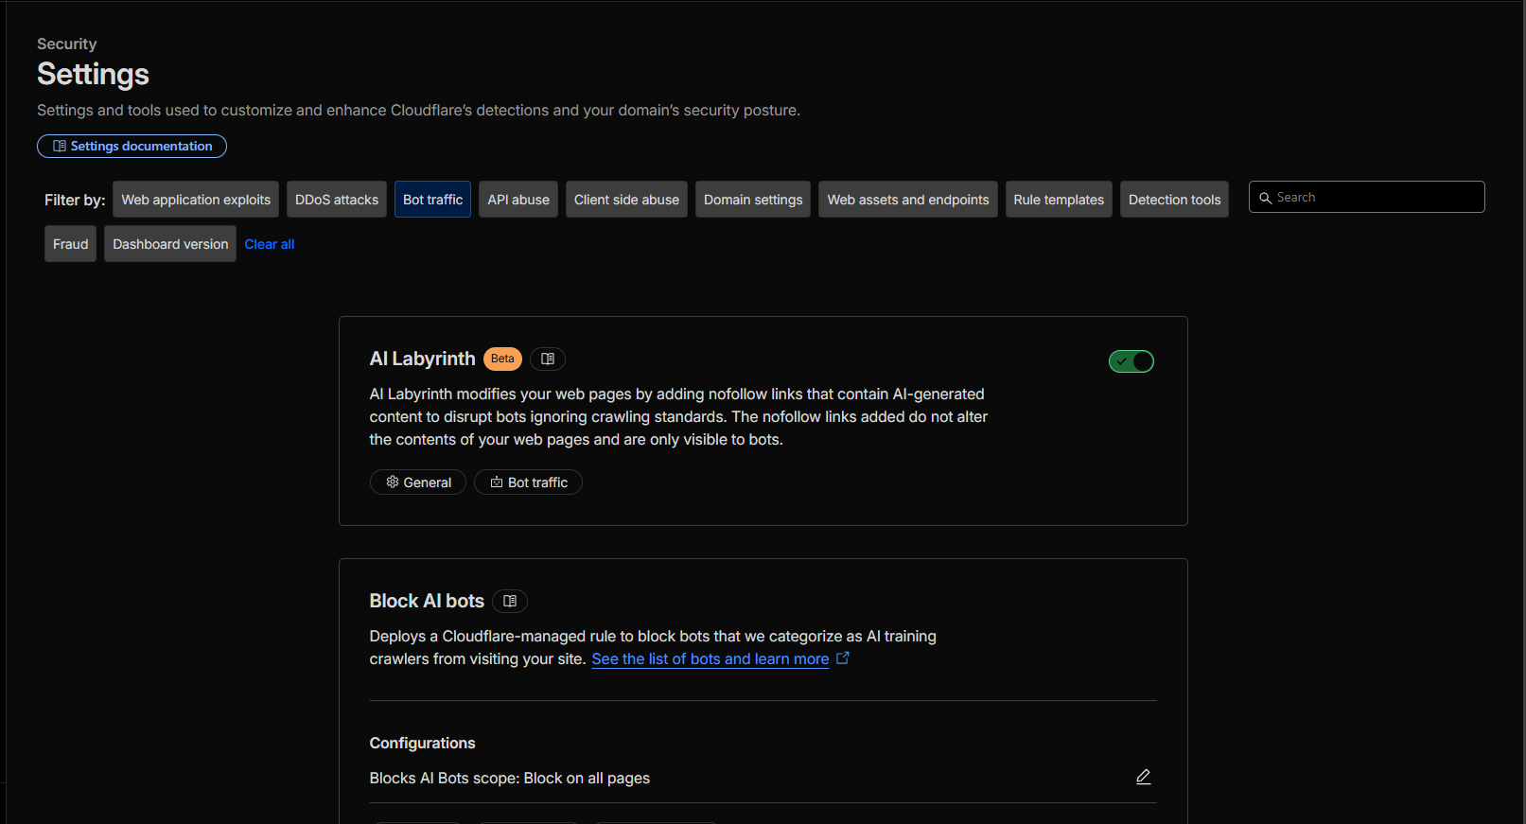This screenshot has height=824, width=1526.
Task: Click the AI Labyrinth heading
Action: [422, 359]
